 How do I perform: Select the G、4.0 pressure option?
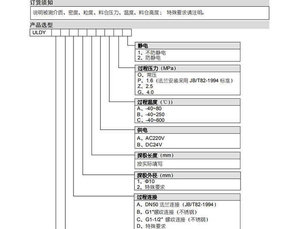click(x=145, y=92)
